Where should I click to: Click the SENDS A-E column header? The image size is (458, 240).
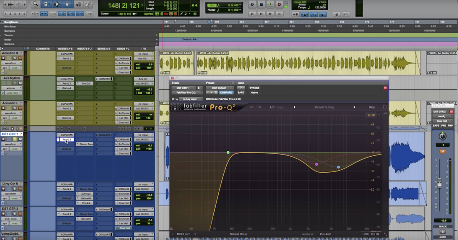pos(104,49)
